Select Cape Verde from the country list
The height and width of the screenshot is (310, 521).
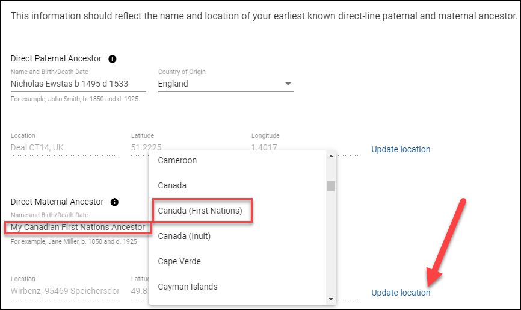pos(238,261)
